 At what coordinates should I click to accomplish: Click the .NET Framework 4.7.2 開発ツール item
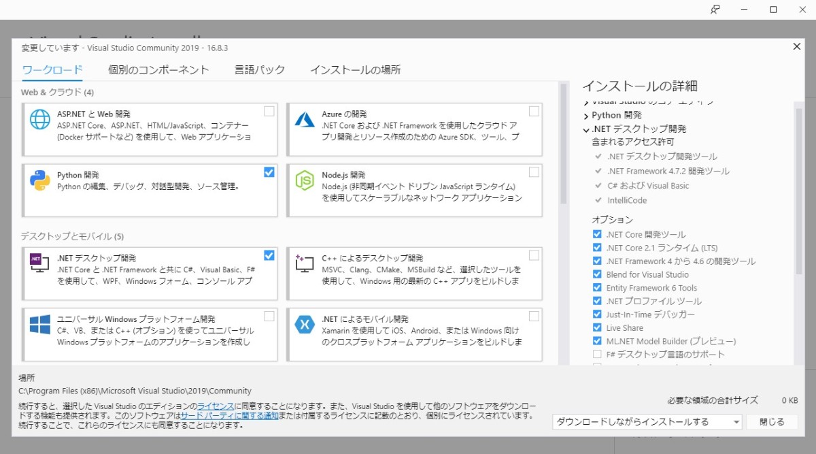(x=668, y=172)
